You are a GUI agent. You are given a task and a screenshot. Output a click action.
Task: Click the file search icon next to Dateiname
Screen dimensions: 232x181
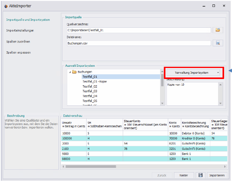218,43
